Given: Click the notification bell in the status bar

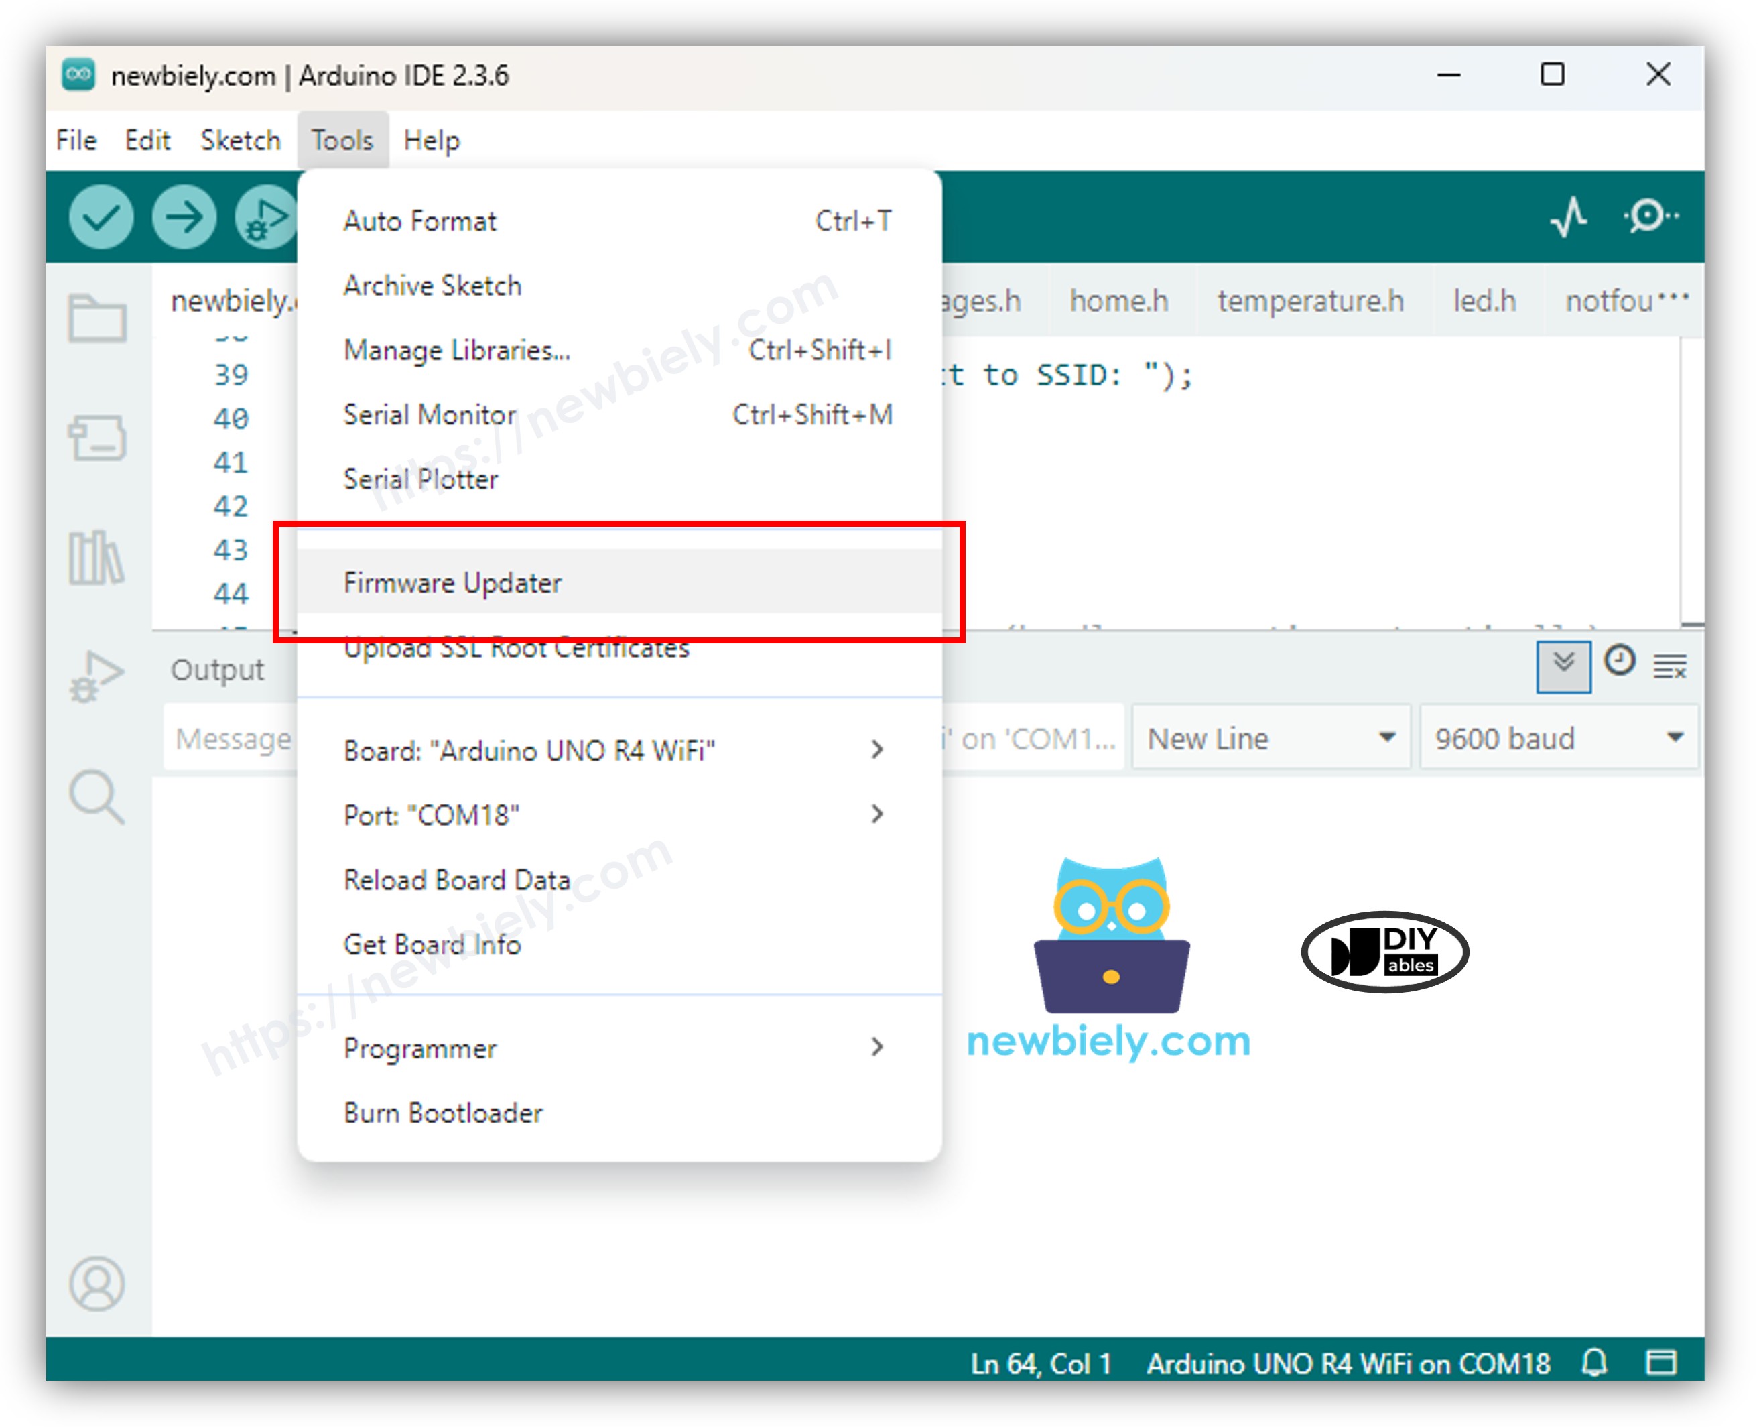Looking at the screenshot, I should point(1595,1362).
